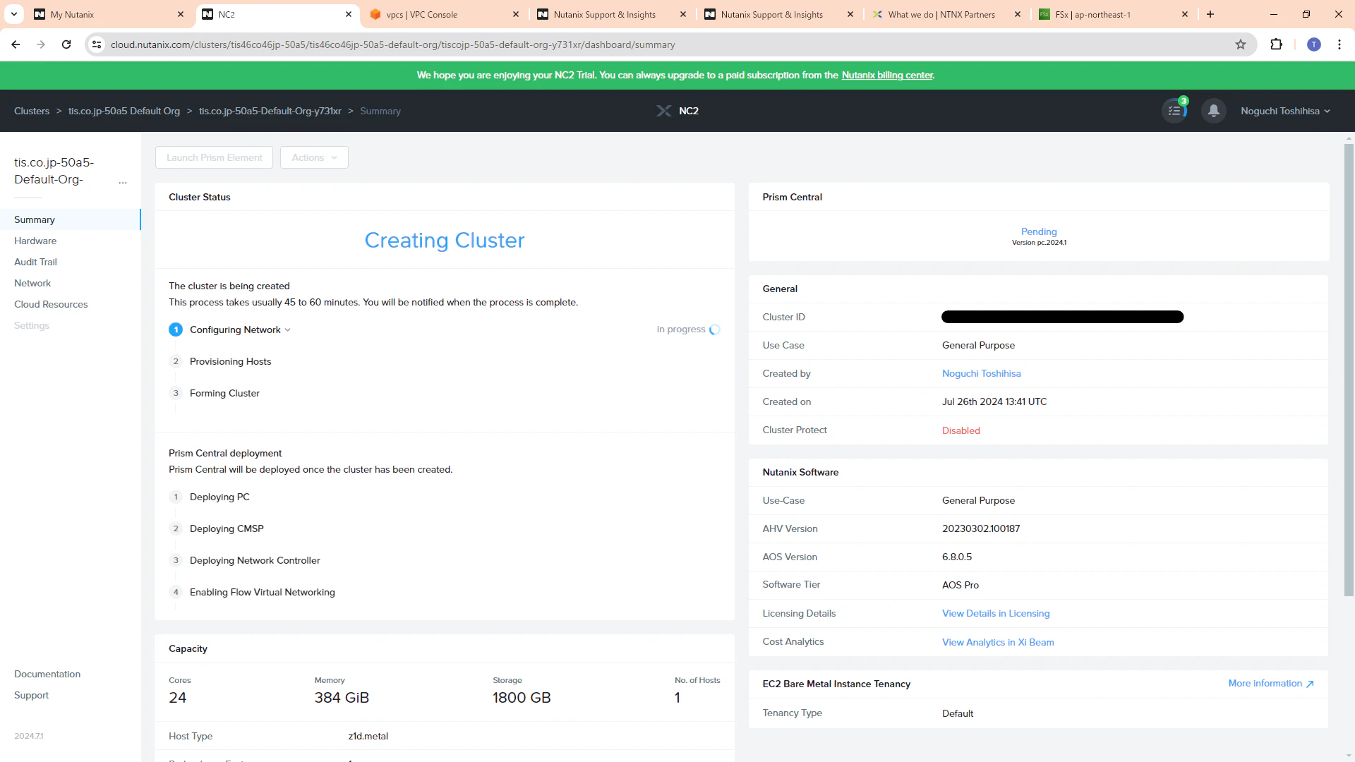View site information icon in address bar
Screen dimensions: 1355x762
coord(97,44)
